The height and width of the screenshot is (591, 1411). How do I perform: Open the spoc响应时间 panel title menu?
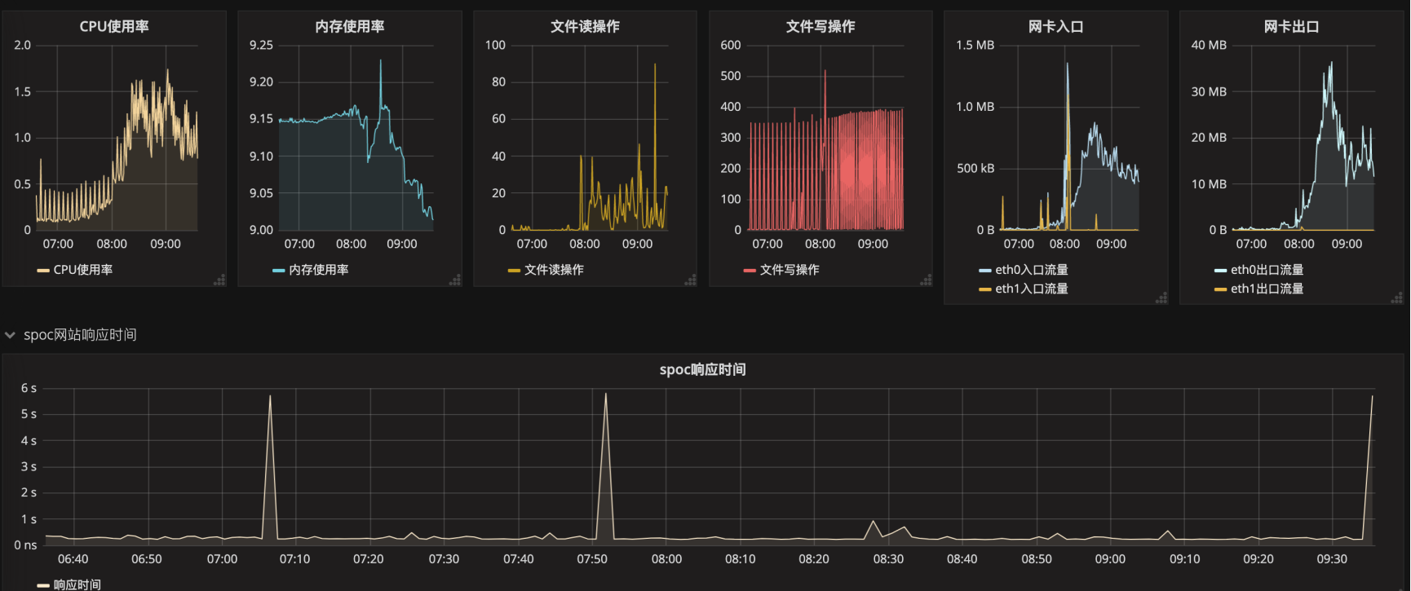point(703,369)
